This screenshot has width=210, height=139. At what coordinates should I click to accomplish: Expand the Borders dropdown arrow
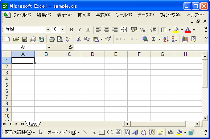(x=169, y=30)
